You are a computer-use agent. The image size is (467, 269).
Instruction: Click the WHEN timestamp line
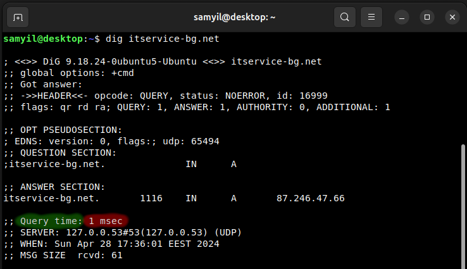tap(111, 244)
